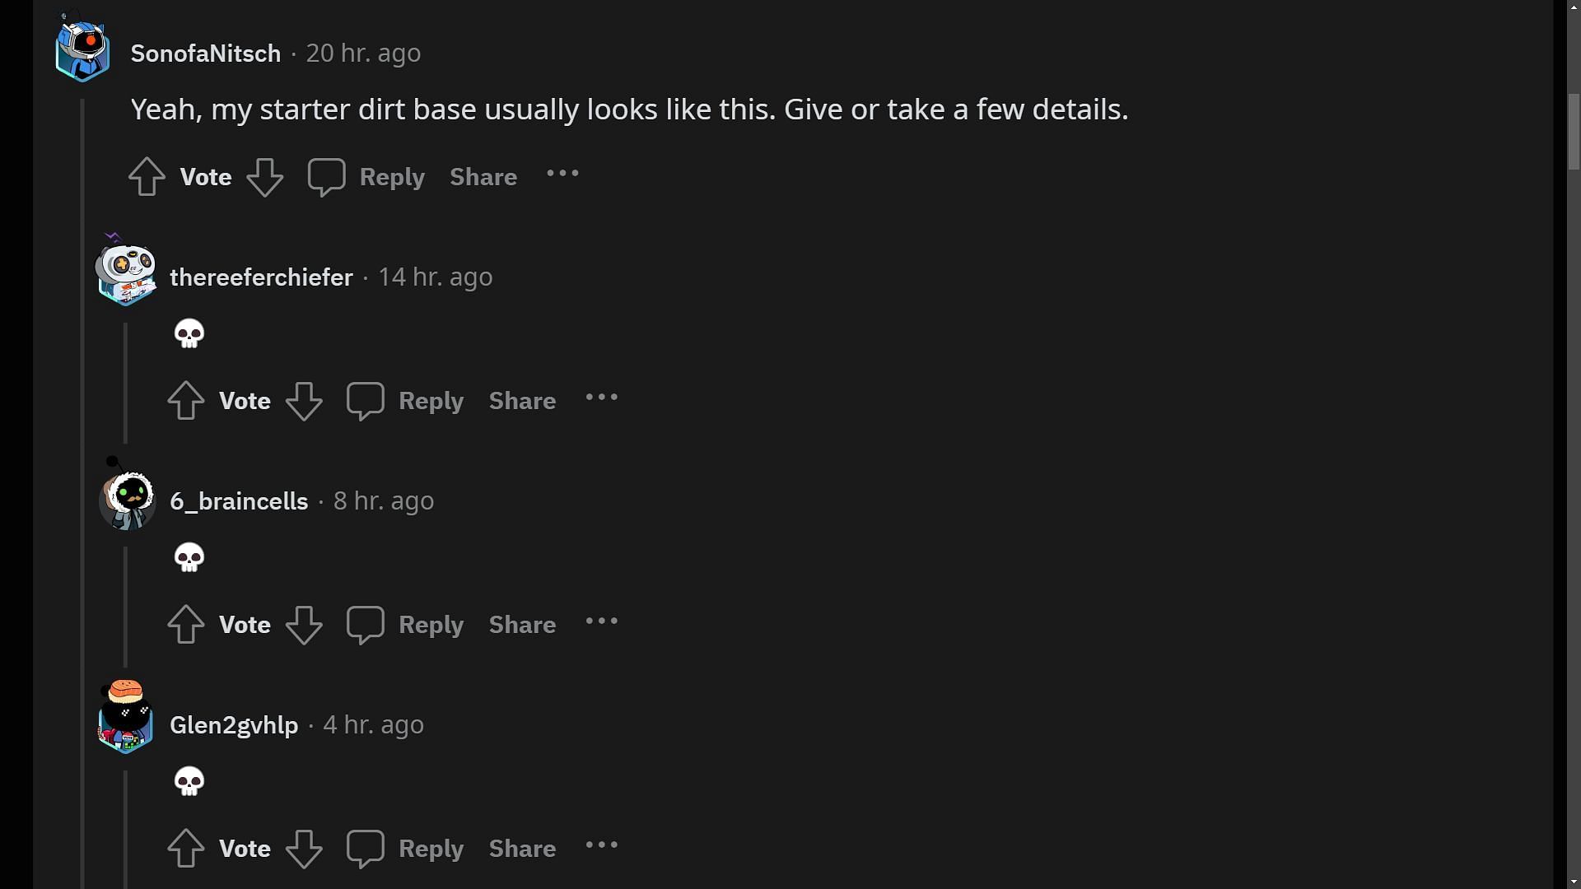The width and height of the screenshot is (1581, 889).
Task: Downvote Glen2gvhlp's comment
Action: [x=304, y=849]
